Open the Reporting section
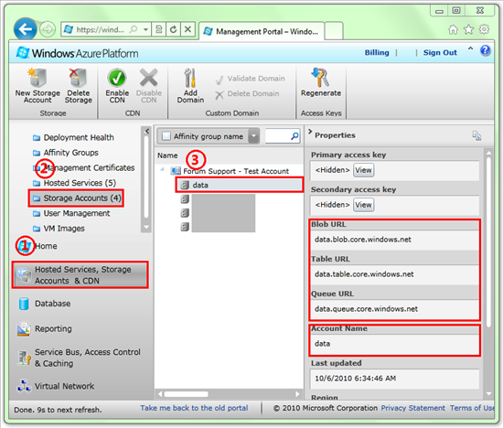The width and height of the screenshot is (503, 428). click(x=44, y=329)
